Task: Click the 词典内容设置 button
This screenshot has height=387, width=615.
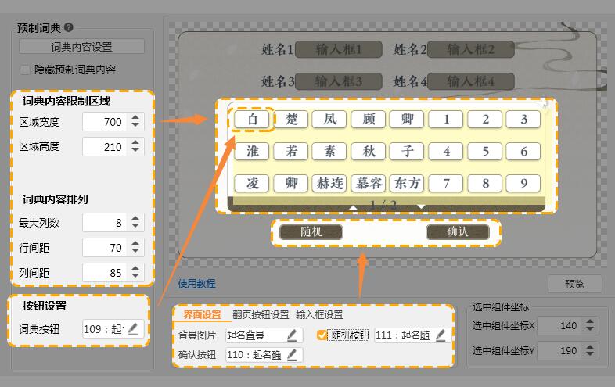Action: pos(81,47)
